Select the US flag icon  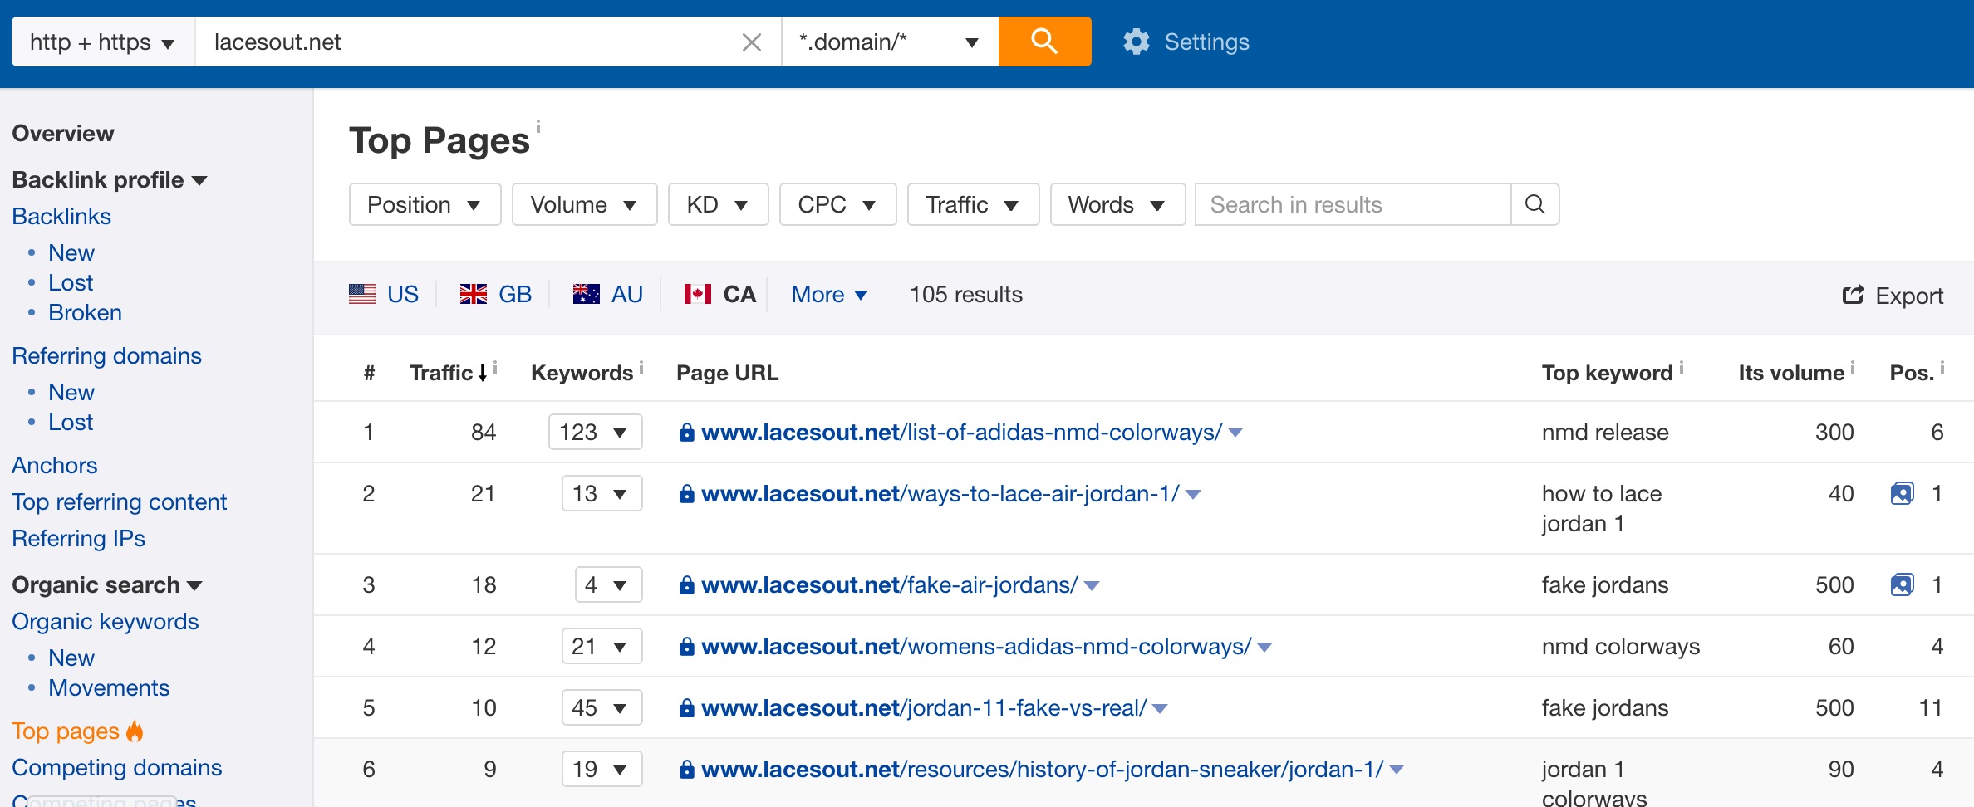(x=362, y=294)
